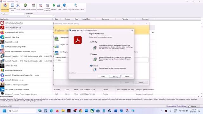Select the Repair radio option
Image resolution: width=203 pixels, height=114 pixels.
(91, 54)
